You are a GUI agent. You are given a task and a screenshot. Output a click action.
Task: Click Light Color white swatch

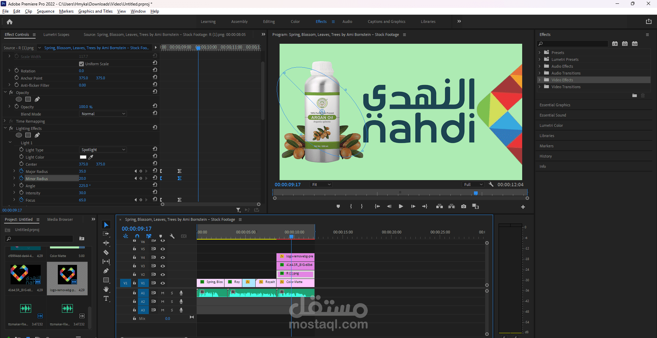tap(83, 157)
